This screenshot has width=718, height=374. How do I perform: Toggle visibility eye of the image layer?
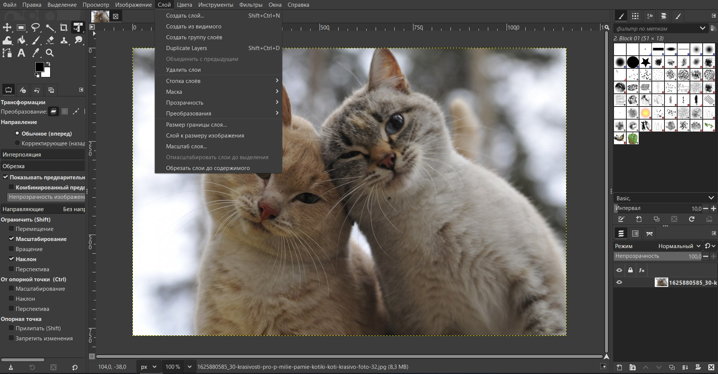[619, 282]
